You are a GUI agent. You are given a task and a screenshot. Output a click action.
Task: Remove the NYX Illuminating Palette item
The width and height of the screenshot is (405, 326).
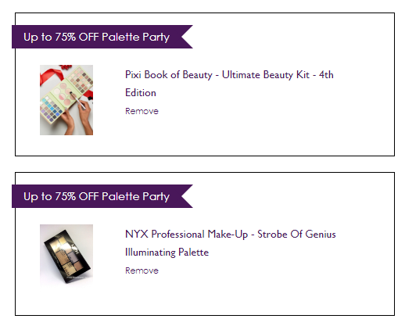click(x=142, y=270)
